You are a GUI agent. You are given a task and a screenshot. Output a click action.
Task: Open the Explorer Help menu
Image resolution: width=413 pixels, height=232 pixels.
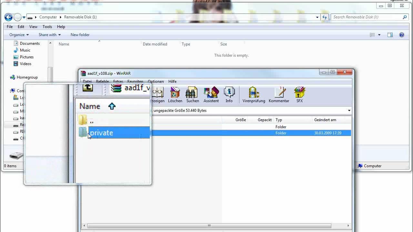pos(61,27)
